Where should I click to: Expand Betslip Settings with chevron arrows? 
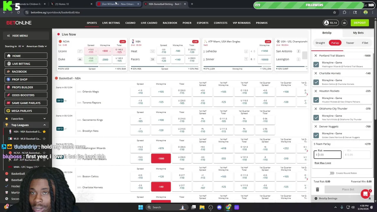[370, 198]
